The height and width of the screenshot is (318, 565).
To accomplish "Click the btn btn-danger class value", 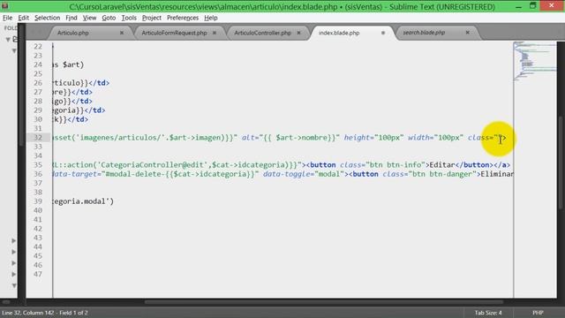I will pos(443,174).
